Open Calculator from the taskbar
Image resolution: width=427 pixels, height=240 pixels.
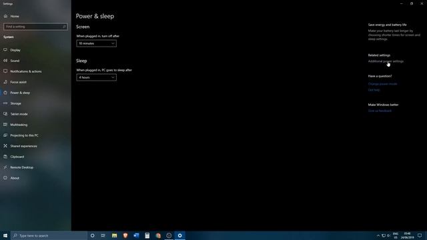[147, 235]
